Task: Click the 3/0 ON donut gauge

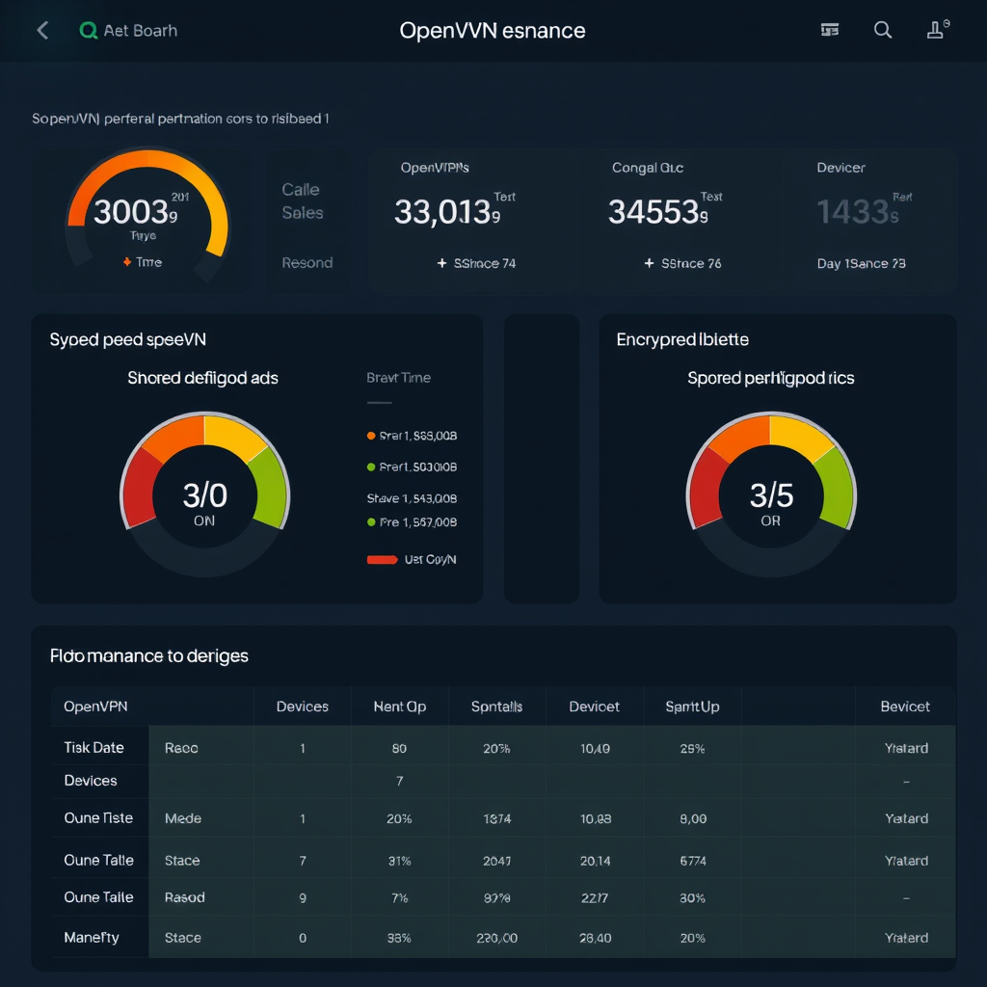Action: (x=204, y=494)
